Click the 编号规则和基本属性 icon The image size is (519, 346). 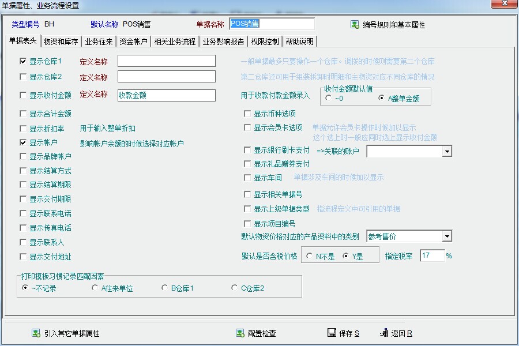tap(355, 25)
